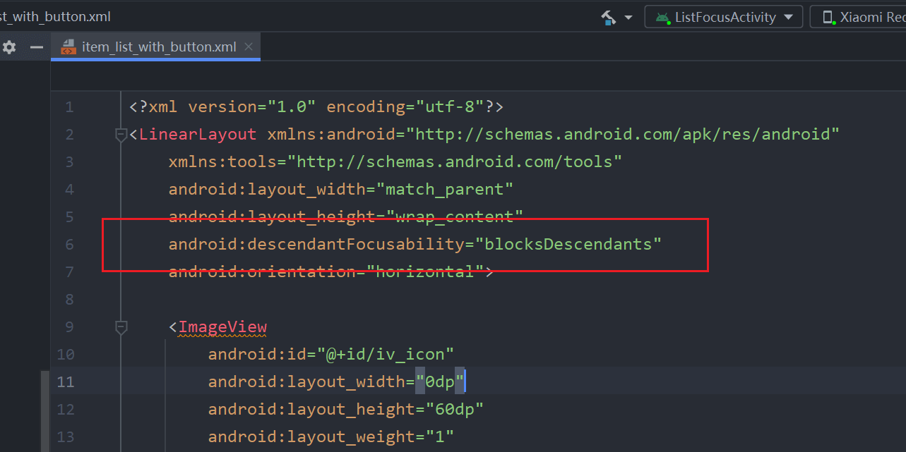Click the xml version declaration line
The height and width of the screenshot is (452, 906).
coord(316,107)
